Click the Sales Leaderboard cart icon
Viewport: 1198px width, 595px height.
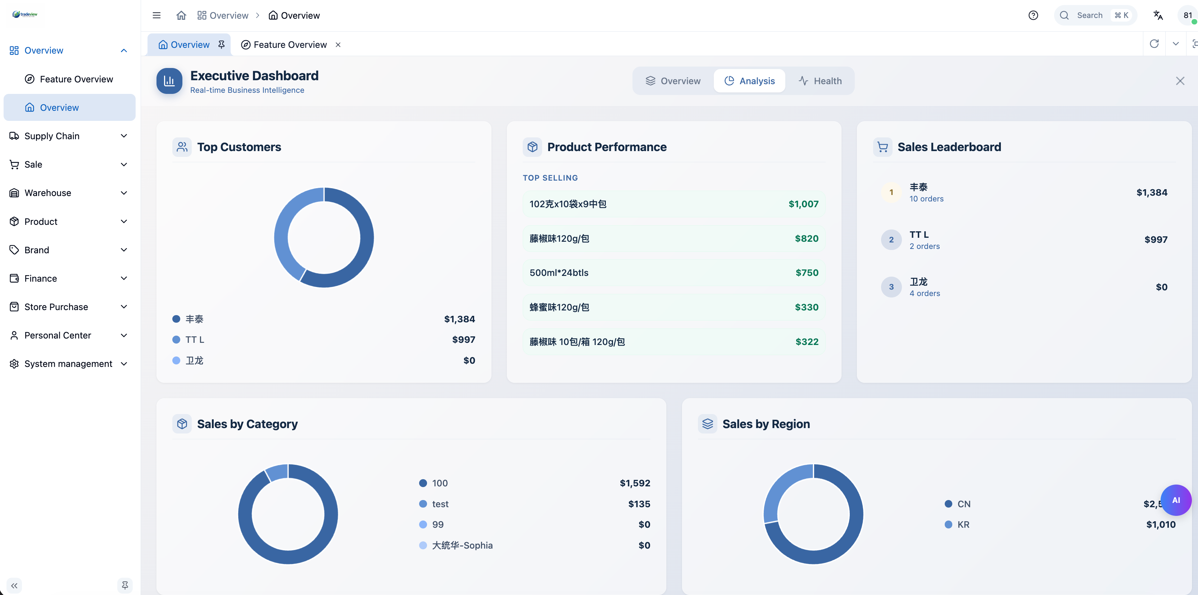coord(882,146)
